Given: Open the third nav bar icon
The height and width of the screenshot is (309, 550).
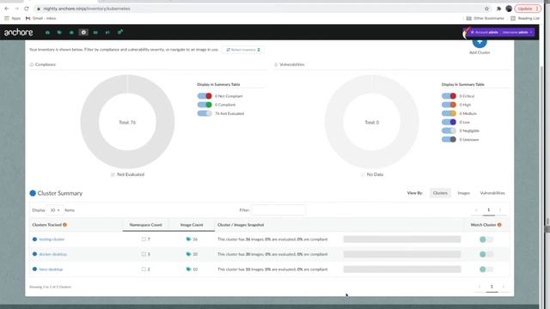Looking at the screenshot, I should coord(71,33).
